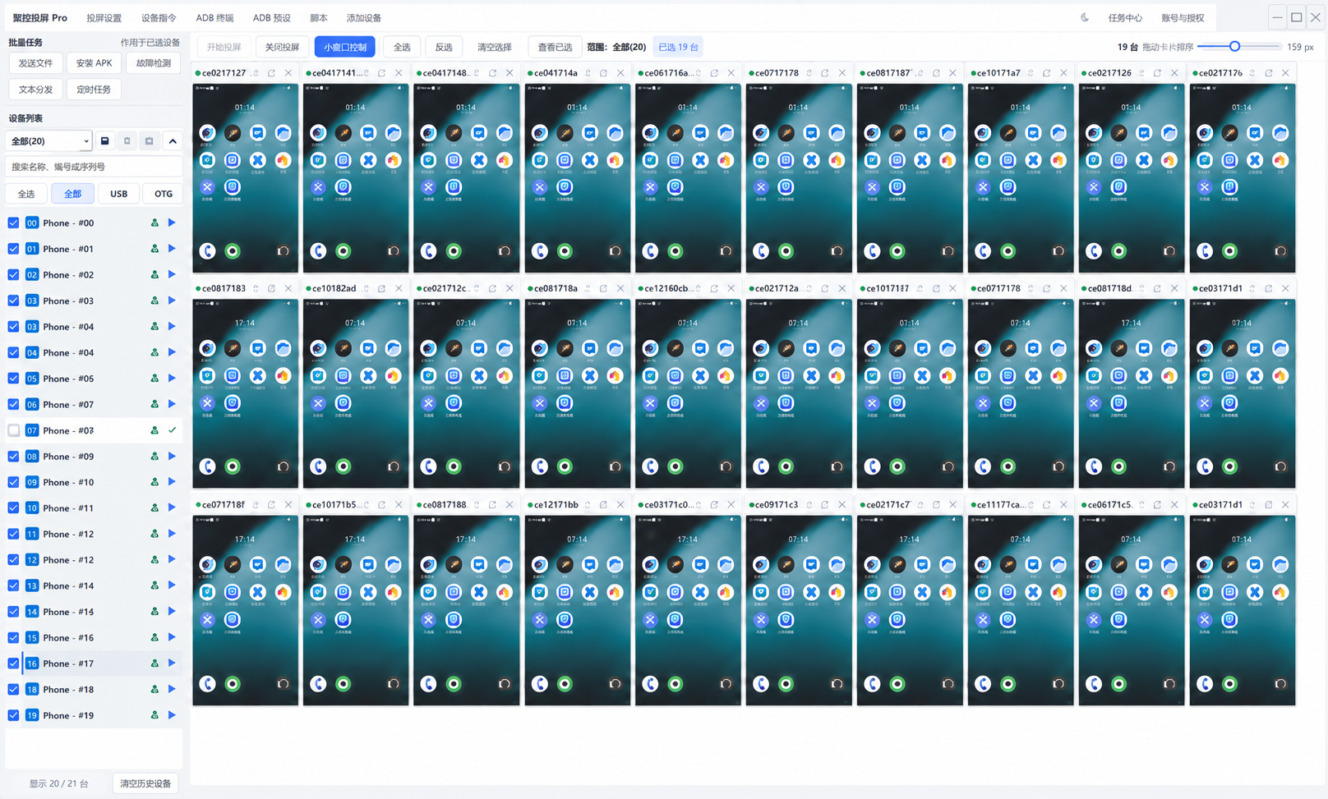This screenshot has height=799, width=1328.
Task: Uncheck the Phone - #19 checkbox
Action: [x=13, y=715]
